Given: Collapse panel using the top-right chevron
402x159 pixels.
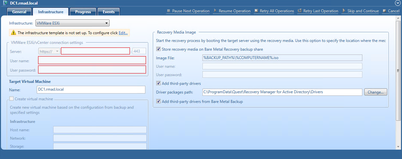Looking at the screenshot, I should [x=397, y=3].
